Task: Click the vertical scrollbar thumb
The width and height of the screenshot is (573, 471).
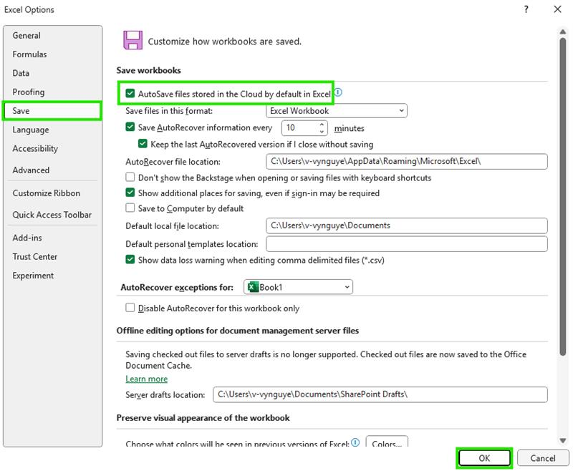Action: tap(563, 196)
